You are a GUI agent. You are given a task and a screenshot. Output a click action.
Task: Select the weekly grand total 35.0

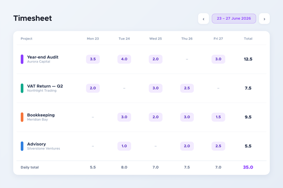(248, 167)
